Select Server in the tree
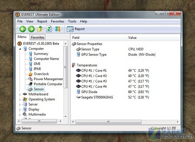Screen dimensions: 195x142 tap(33, 104)
